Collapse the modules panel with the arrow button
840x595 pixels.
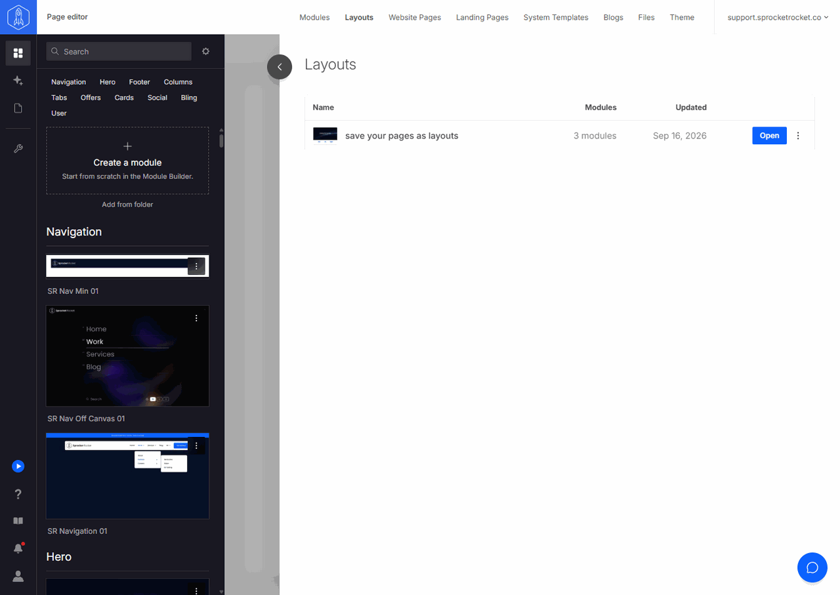pos(280,67)
